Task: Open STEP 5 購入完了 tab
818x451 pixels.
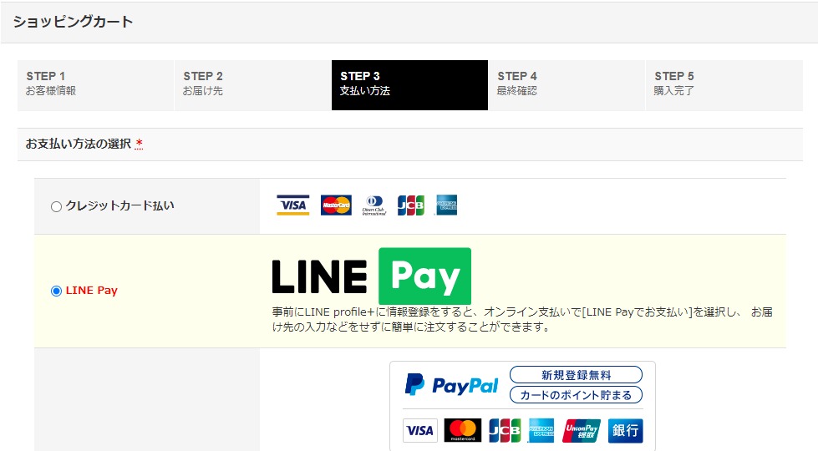Action: [724, 85]
